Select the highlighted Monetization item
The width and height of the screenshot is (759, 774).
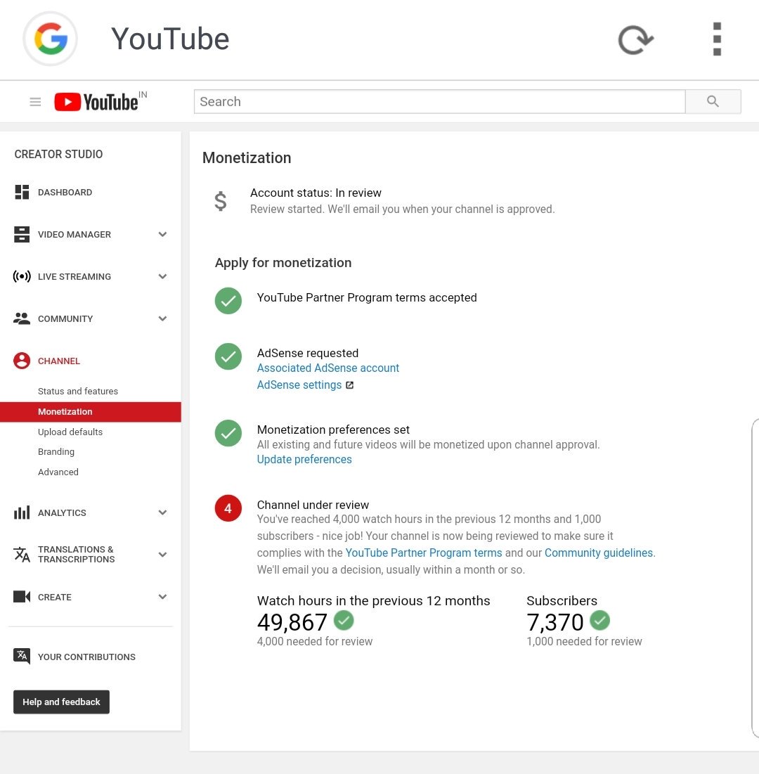click(x=91, y=412)
